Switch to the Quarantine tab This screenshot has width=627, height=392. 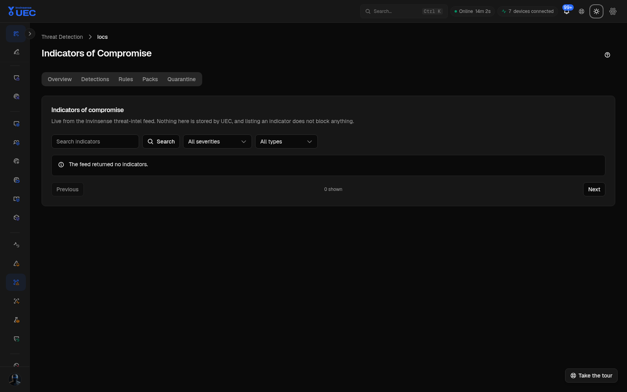click(181, 79)
